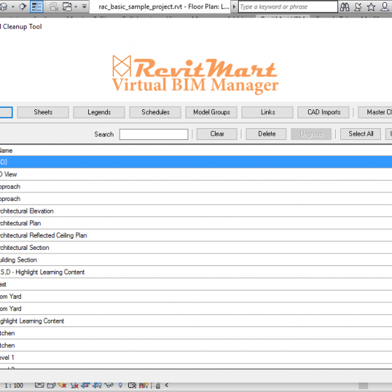Viewport: 392px width, 392px height.
Task: Toggle the Shadows off icon
Action: [74, 386]
